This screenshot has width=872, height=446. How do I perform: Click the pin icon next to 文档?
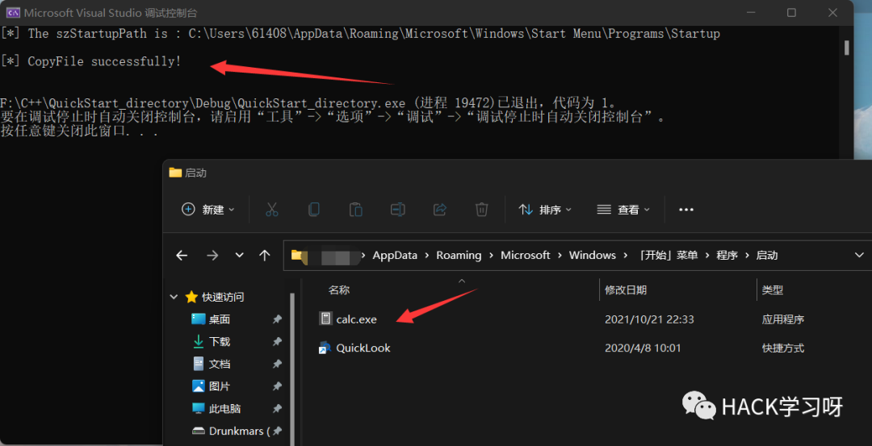click(x=277, y=364)
